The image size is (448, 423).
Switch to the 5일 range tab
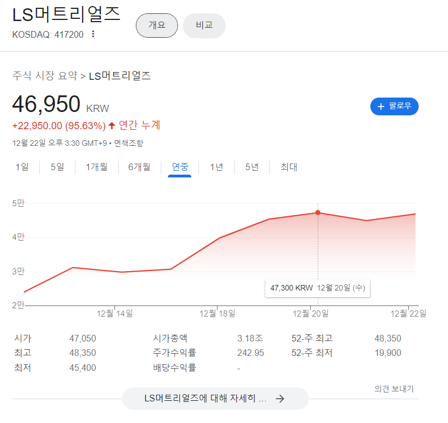(58, 167)
